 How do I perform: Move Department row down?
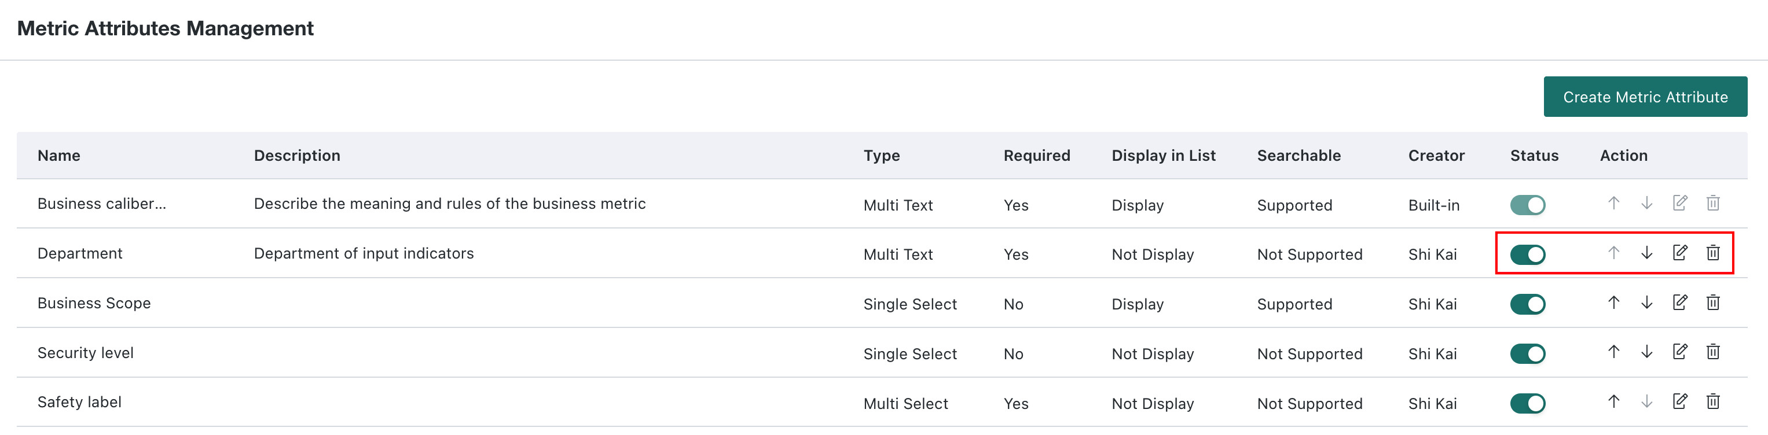(x=1646, y=252)
